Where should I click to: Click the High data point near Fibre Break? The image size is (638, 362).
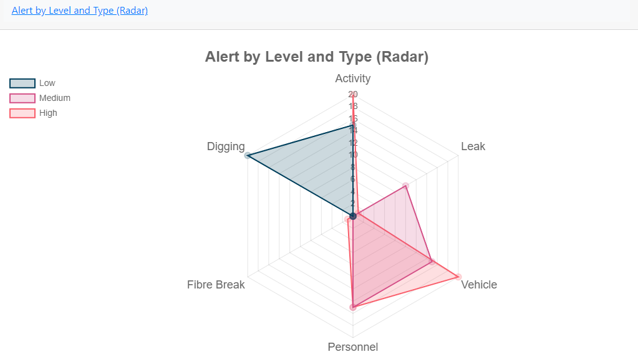point(347,219)
